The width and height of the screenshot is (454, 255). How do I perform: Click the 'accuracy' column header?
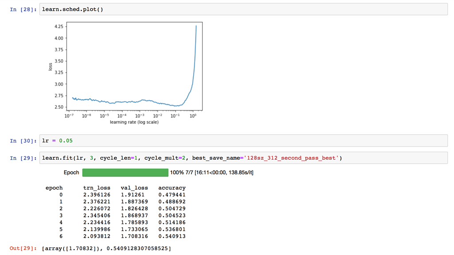(x=172, y=188)
